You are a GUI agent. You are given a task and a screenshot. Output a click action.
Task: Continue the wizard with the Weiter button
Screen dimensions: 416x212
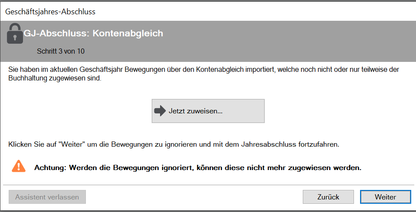point(385,197)
